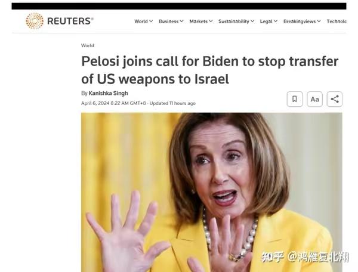The height and width of the screenshot is (272, 358).
Task: Click the Reuters logo icon
Action: (35, 21)
